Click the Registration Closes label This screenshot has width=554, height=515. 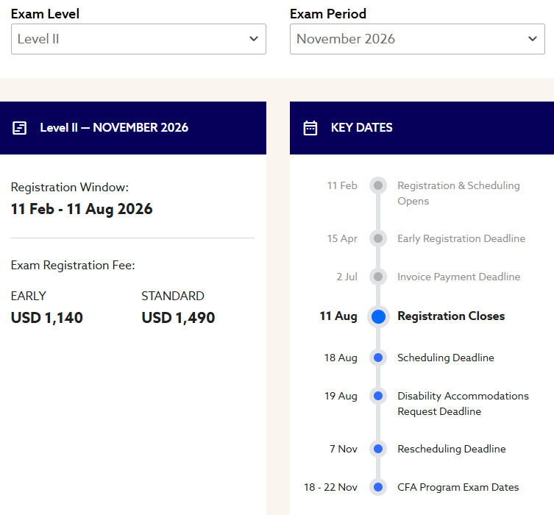(x=451, y=316)
